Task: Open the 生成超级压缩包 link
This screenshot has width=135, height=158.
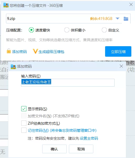Action: click(x=51, y=52)
